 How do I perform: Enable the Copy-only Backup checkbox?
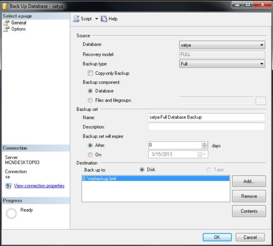click(90, 73)
